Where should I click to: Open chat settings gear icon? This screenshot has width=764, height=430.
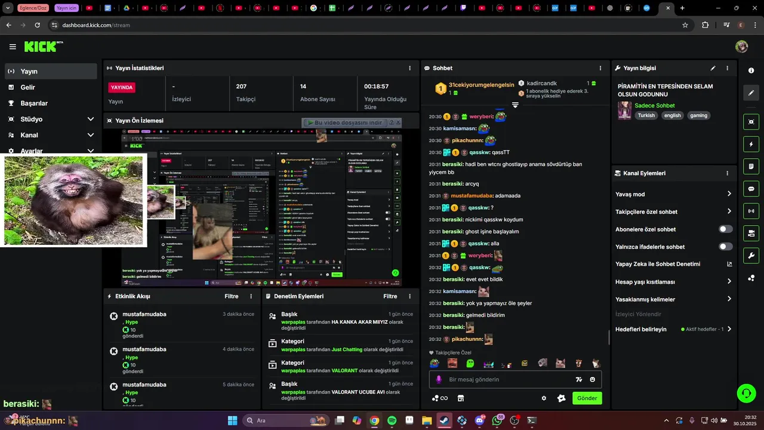[544, 398]
